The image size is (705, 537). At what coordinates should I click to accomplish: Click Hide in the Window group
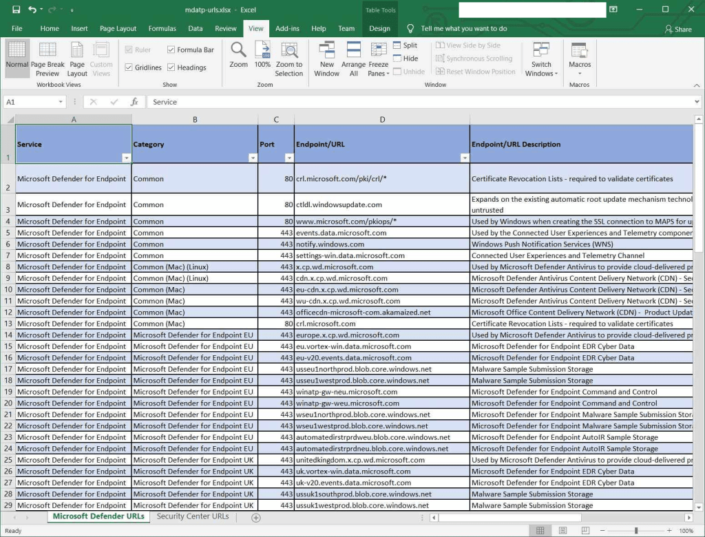coord(405,59)
